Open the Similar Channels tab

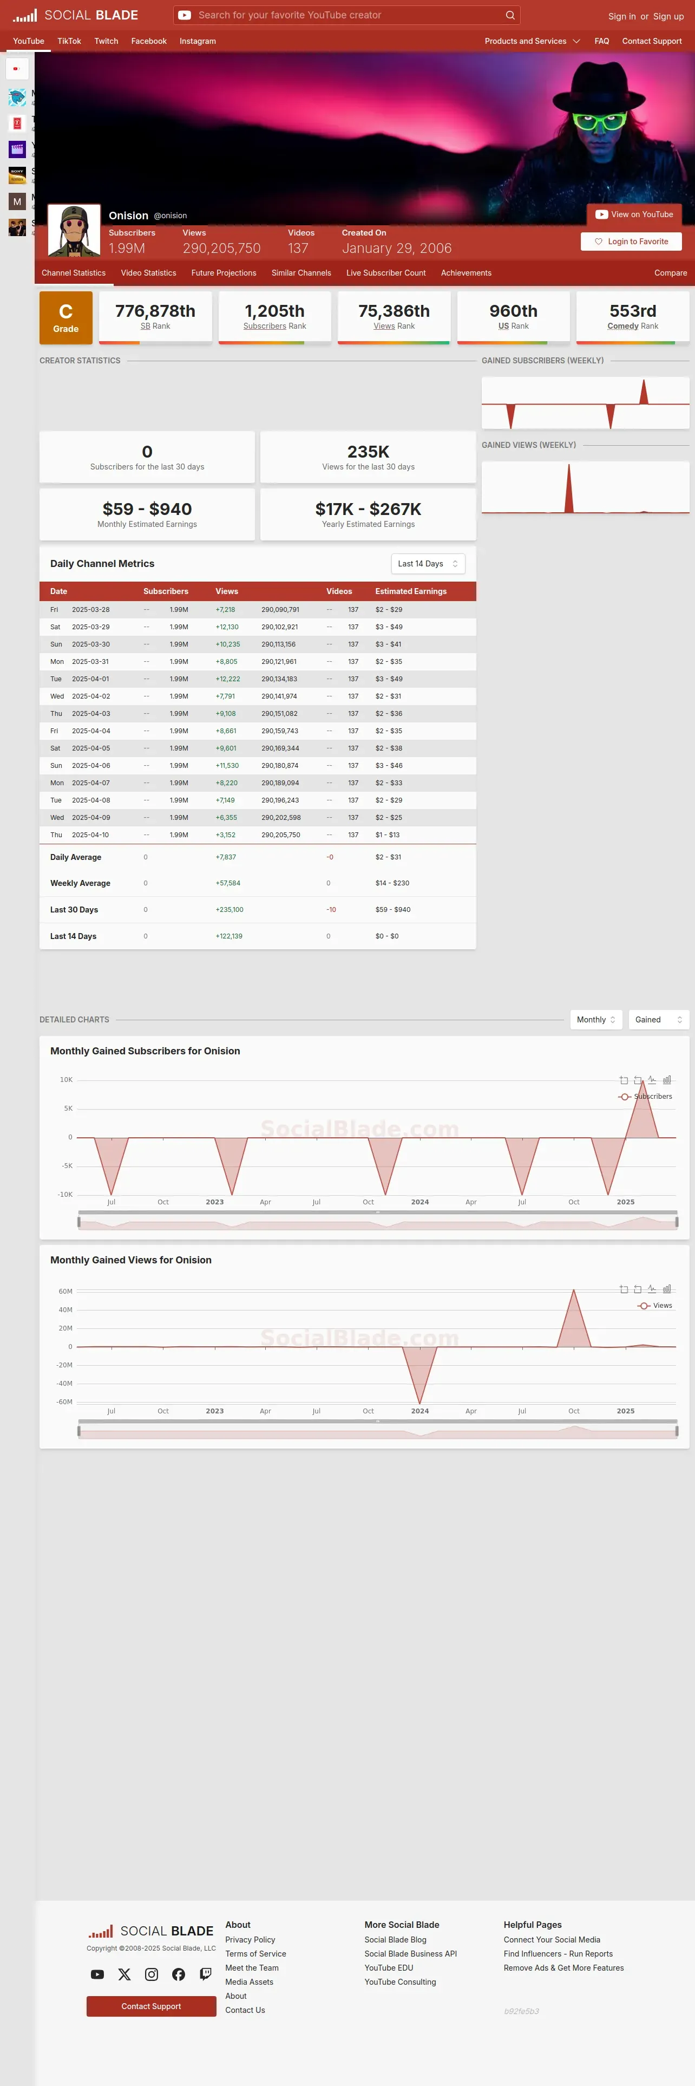[x=301, y=273]
